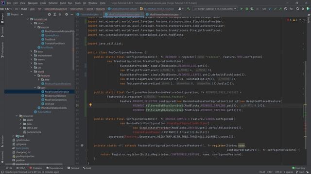
Task: Open the Navigate menu
Action: 33,3
